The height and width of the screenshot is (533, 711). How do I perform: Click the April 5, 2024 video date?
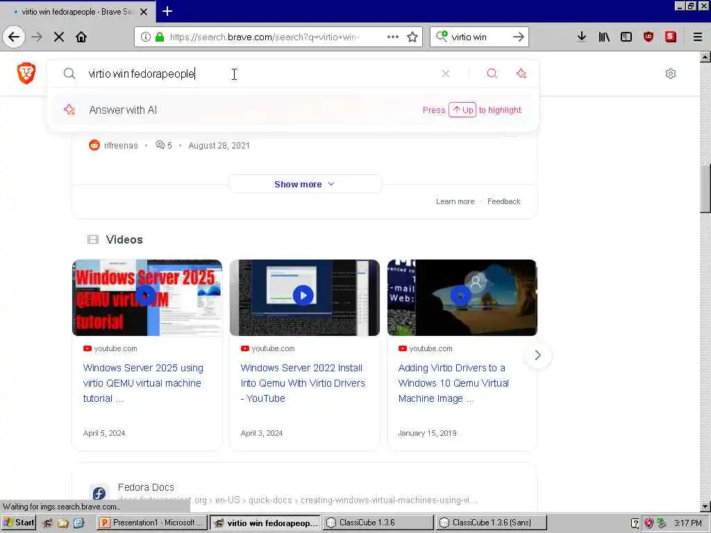(x=104, y=433)
